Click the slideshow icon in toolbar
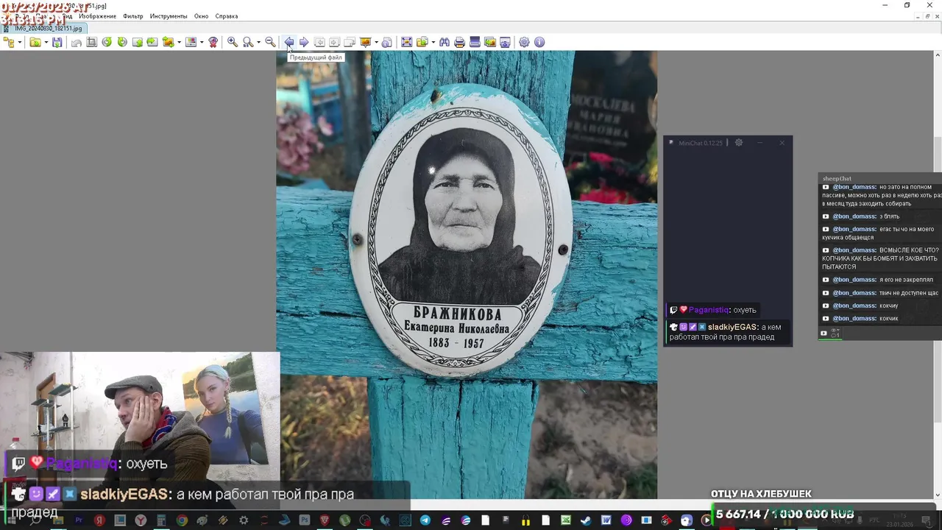 (365, 42)
